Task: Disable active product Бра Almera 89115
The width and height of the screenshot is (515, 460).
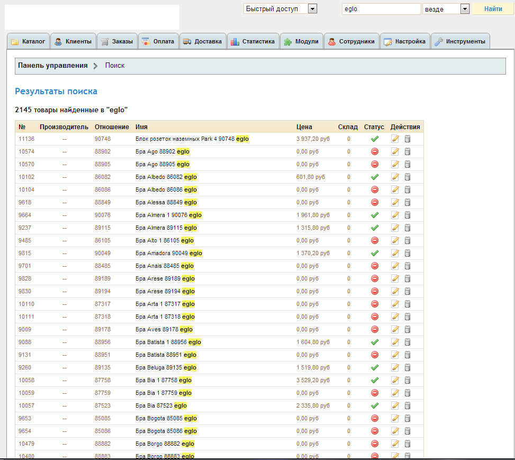Action: click(x=375, y=228)
